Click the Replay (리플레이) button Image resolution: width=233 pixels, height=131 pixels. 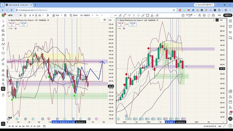pos(85,15)
